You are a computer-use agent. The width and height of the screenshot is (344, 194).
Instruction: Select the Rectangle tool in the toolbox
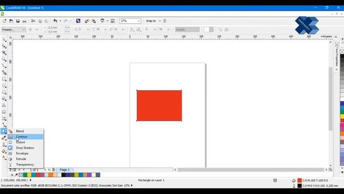4,79
